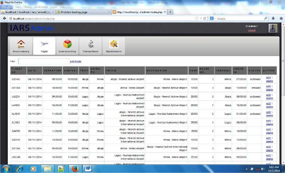Open the Maintenance tools icon

114,44
